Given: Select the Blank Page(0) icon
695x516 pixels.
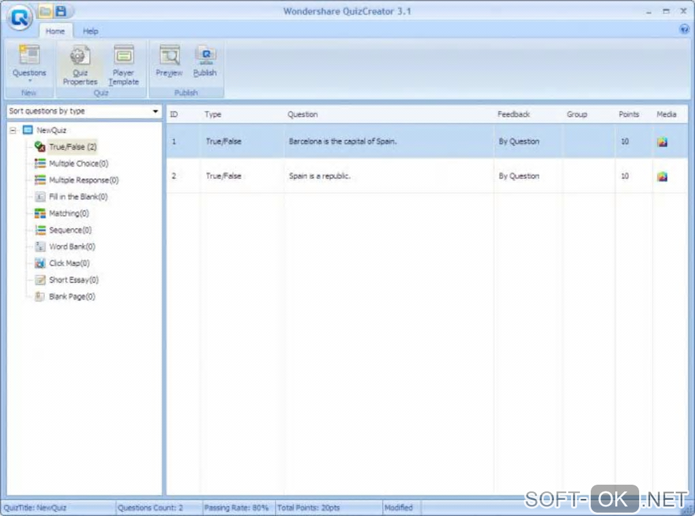Looking at the screenshot, I should point(40,296).
